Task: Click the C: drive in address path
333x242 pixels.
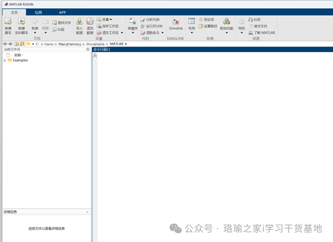Action: click(x=38, y=44)
